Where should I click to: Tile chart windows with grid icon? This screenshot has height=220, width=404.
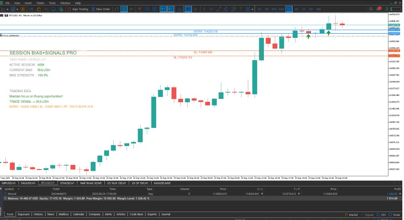[154, 9]
